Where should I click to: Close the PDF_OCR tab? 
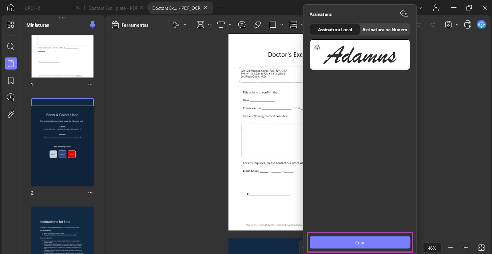[205, 8]
